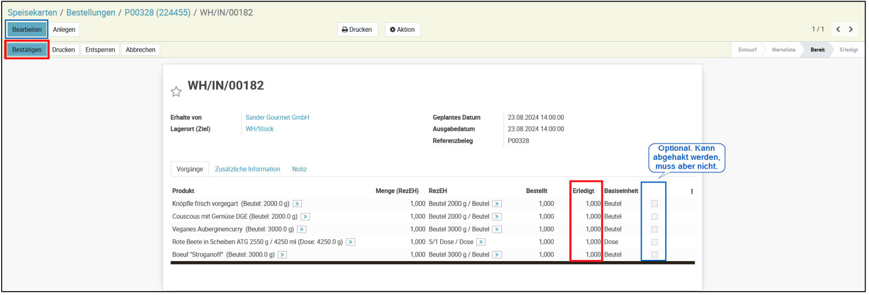Open detail arrow for Rote Beete in Scheiben
This screenshot has width=869, height=295.
350,242
